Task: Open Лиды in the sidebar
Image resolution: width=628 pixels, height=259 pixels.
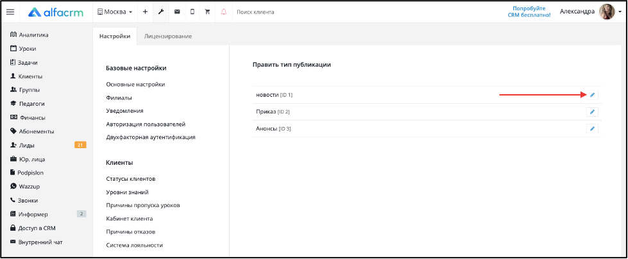Action: click(22, 146)
